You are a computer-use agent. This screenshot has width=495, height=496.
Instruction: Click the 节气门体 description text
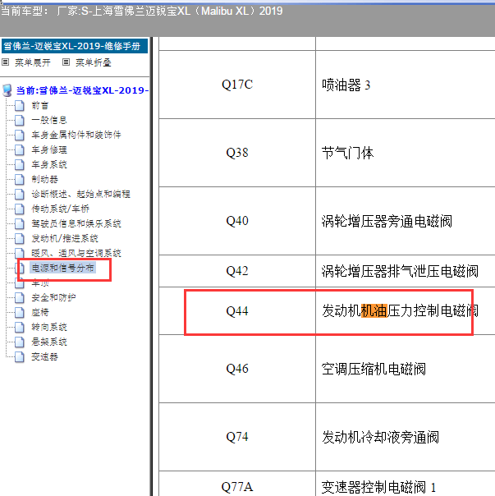point(347,153)
